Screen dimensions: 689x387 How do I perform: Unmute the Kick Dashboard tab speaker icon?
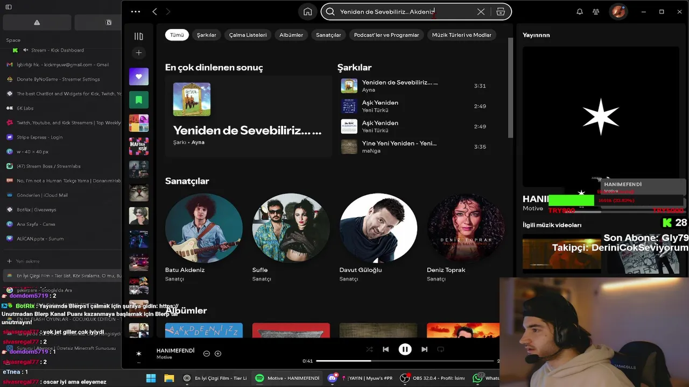[25, 50]
